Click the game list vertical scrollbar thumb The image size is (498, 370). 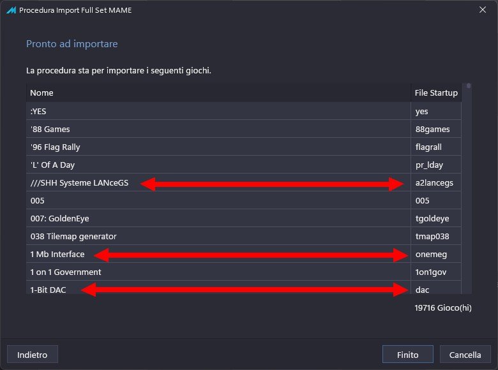pyautogui.click(x=469, y=85)
